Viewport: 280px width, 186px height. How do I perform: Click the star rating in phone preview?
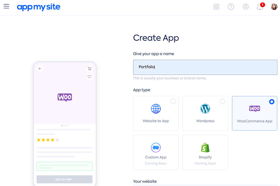(48, 140)
